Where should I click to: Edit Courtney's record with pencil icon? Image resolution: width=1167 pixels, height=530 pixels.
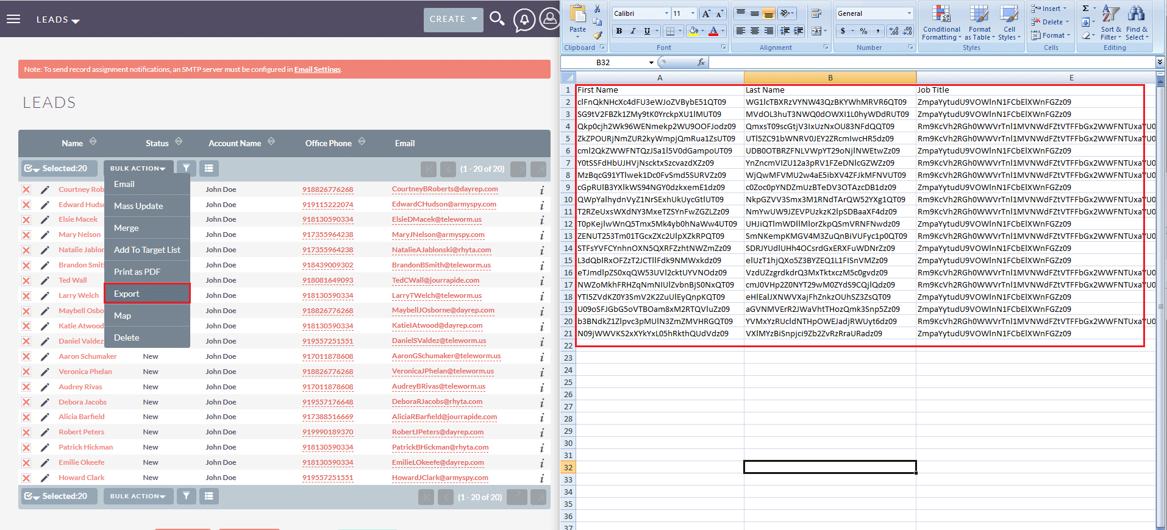pos(45,190)
